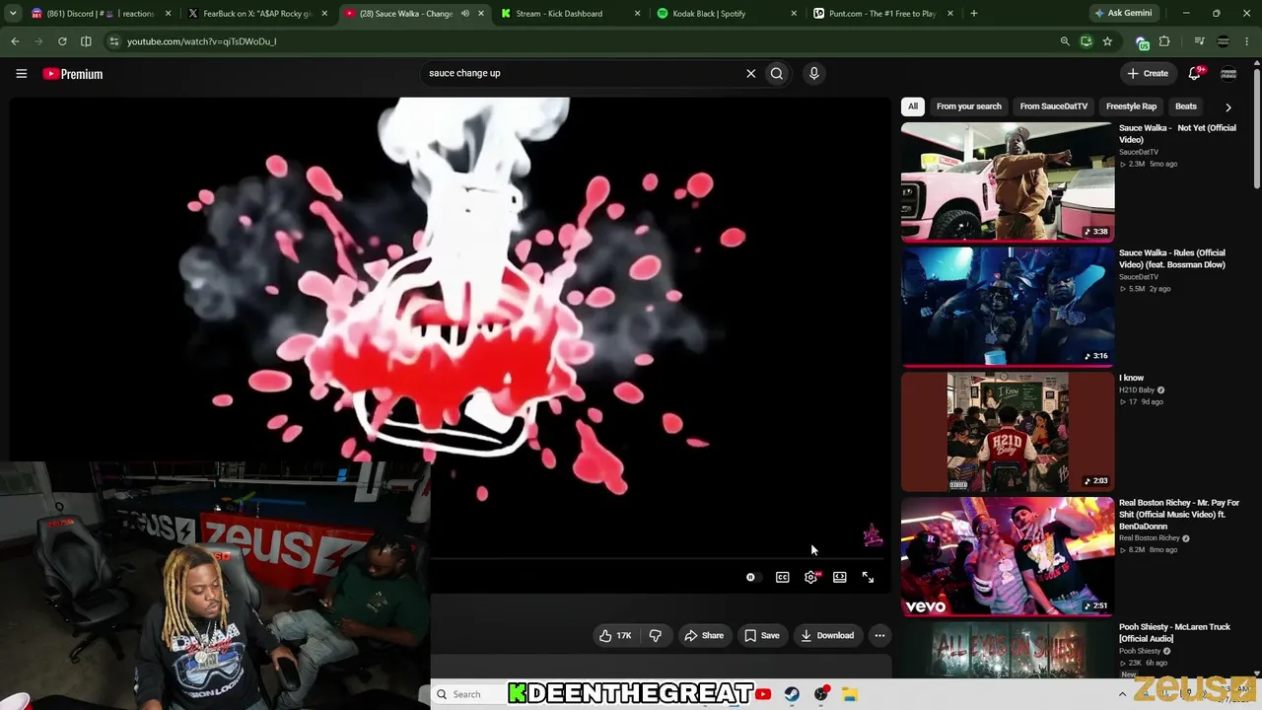Open Sauce Walka Rules video thumbnail
Screen dimensions: 1262x710
click(x=1008, y=307)
